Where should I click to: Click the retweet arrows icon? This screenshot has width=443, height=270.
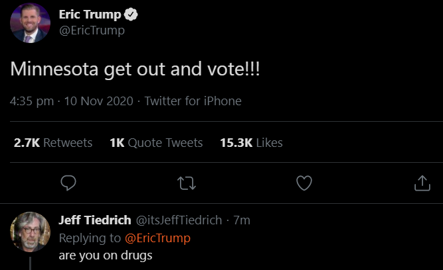pyautogui.click(x=187, y=183)
